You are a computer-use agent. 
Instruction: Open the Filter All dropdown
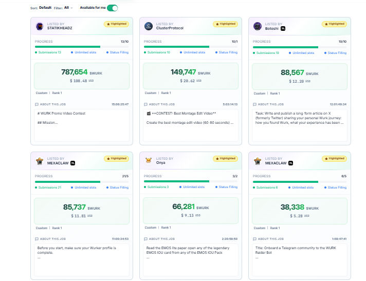(68, 8)
